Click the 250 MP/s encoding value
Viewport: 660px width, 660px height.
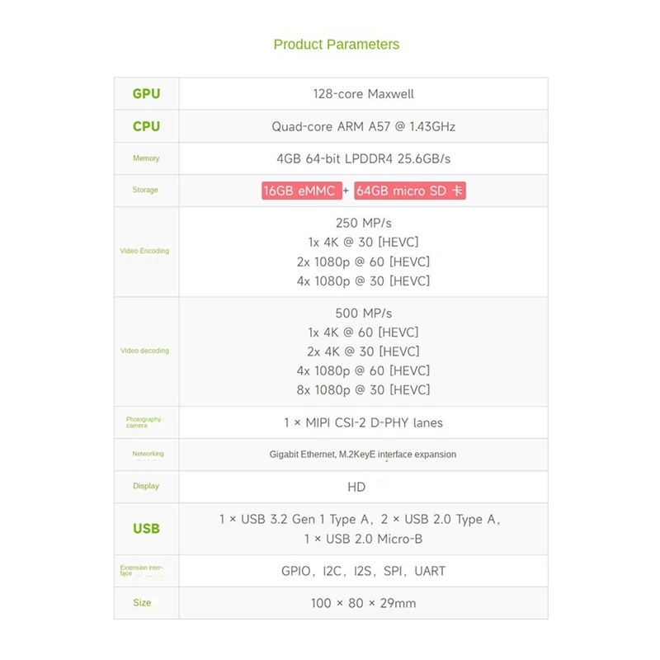click(x=364, y=223)
